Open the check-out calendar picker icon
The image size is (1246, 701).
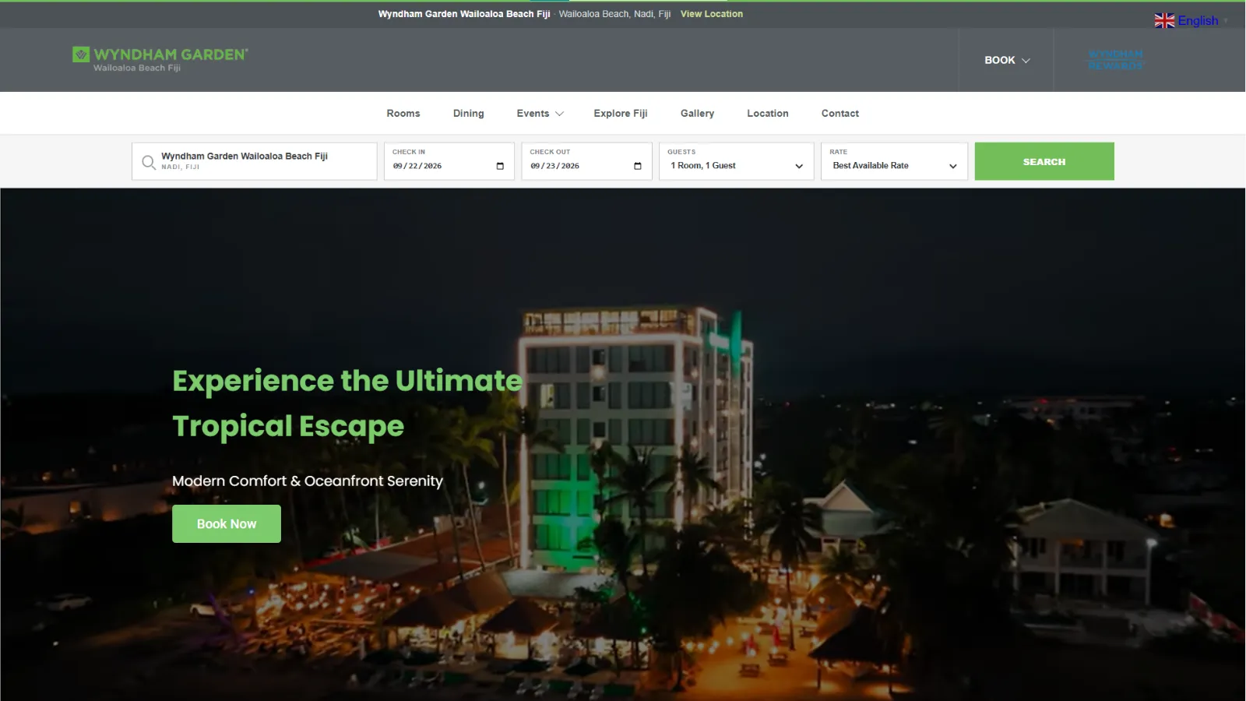click(638, 166)
